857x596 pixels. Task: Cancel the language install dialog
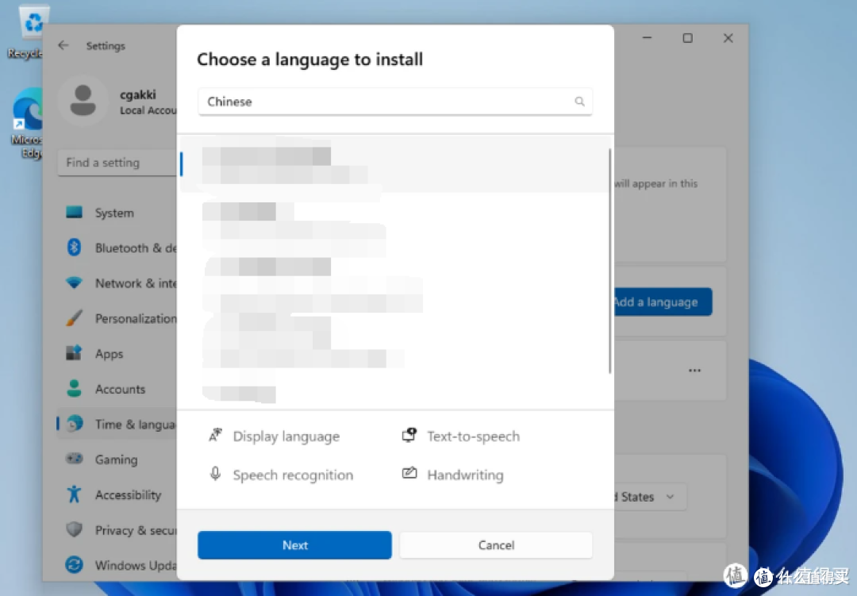click(496, 544)
